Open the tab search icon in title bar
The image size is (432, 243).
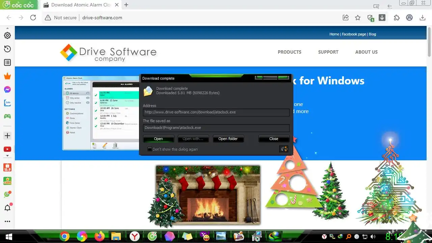(376, 6)
